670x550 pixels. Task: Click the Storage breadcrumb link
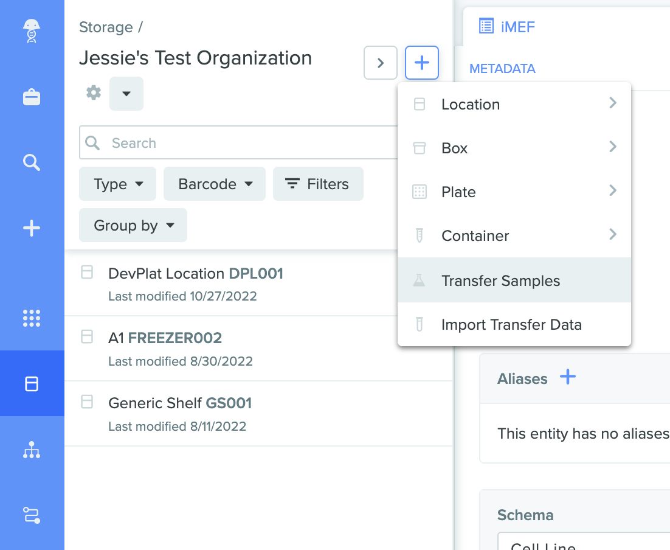tap(106, 27)
